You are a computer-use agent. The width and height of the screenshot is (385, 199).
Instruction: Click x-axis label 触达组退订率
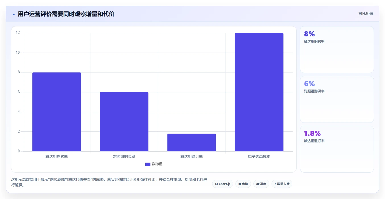(192, 156)
